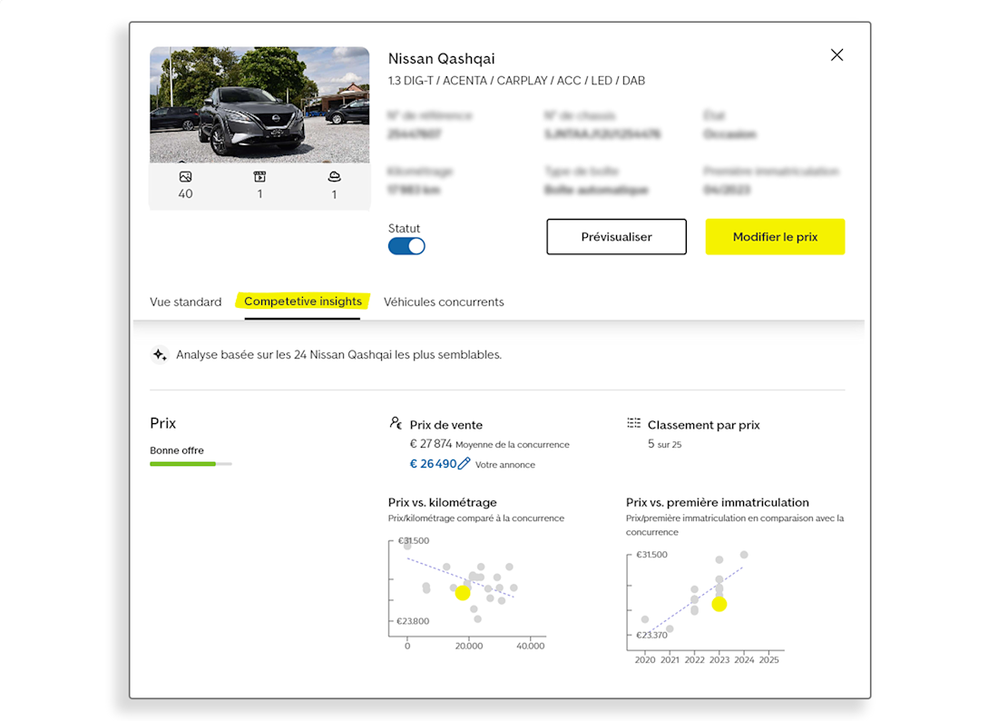This screenshot has height=721, width=998.
Task: Click the € 26 490 listing price
Action: coord(433,464)
